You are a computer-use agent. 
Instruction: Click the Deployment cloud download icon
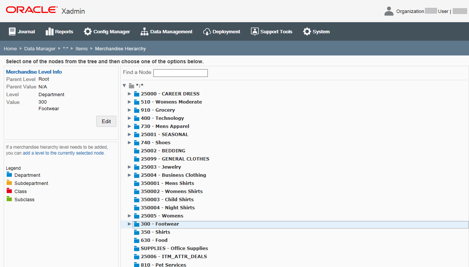click(207, 32)
